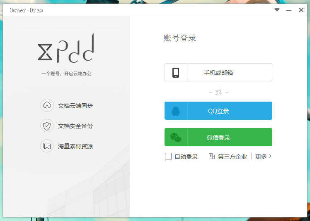Minimize the Owner-Draw window
The width and height of the screenshot is (310, 221).
pyautogui.click(x=289, y=10)
